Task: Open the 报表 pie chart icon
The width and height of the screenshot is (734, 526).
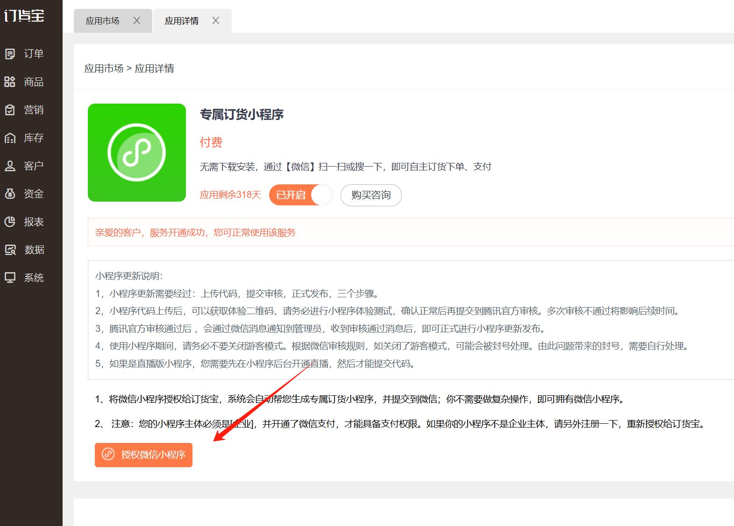Action: pos(10,222)
